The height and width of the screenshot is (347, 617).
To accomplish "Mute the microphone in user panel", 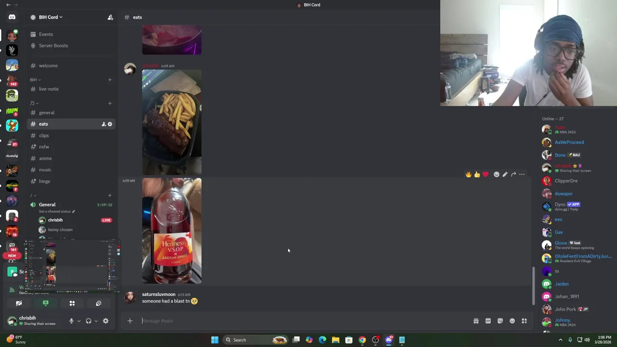I will (71, 321).
